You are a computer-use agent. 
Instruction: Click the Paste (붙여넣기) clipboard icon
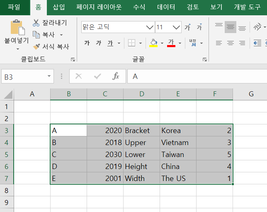tap(17, 27)
